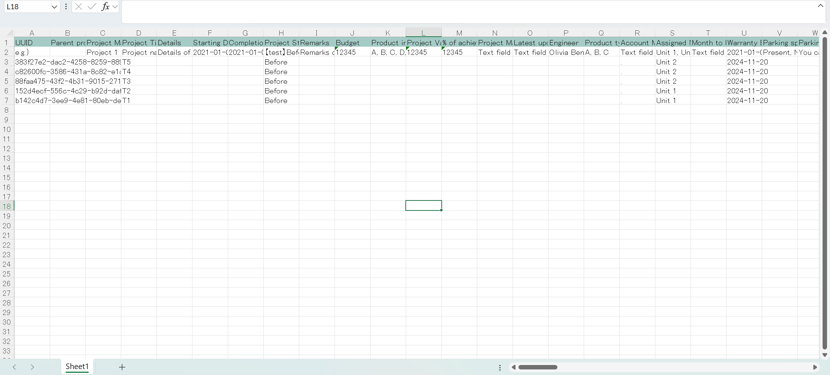Select the UUID header cell

(32, 43)
